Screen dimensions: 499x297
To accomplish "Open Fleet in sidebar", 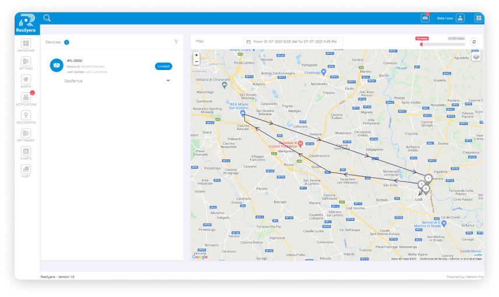I will pos(26,171).
